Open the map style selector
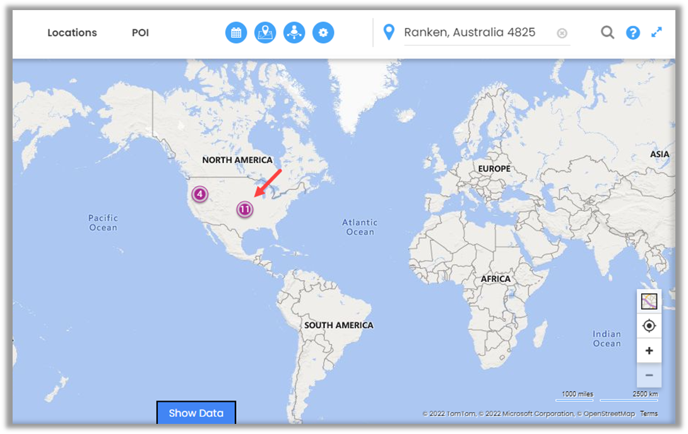The height and width of the screenshot is (434, 688). tap(649, 302)
